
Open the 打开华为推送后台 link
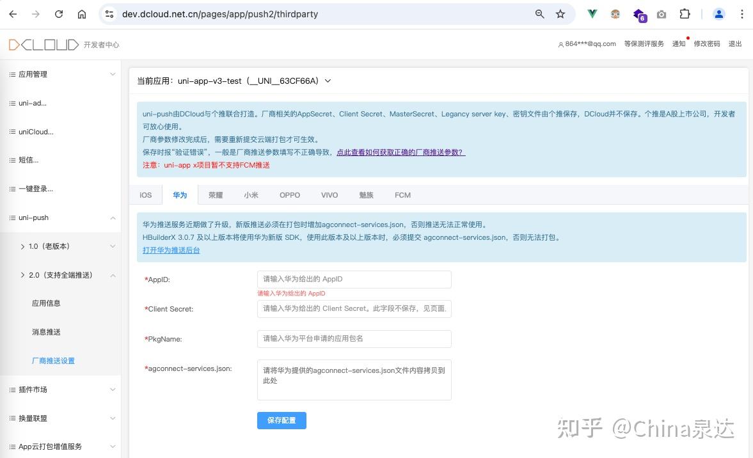pyautogui.click(x=171, y=251)
